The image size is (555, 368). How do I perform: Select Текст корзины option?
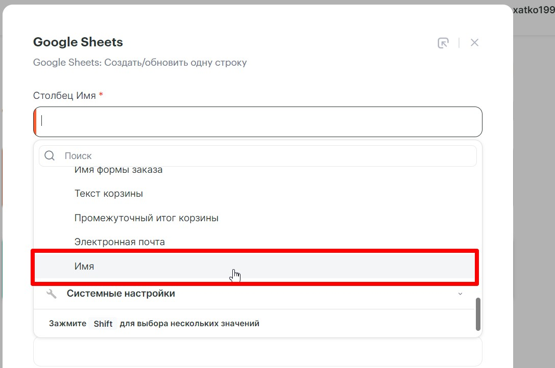109,194
